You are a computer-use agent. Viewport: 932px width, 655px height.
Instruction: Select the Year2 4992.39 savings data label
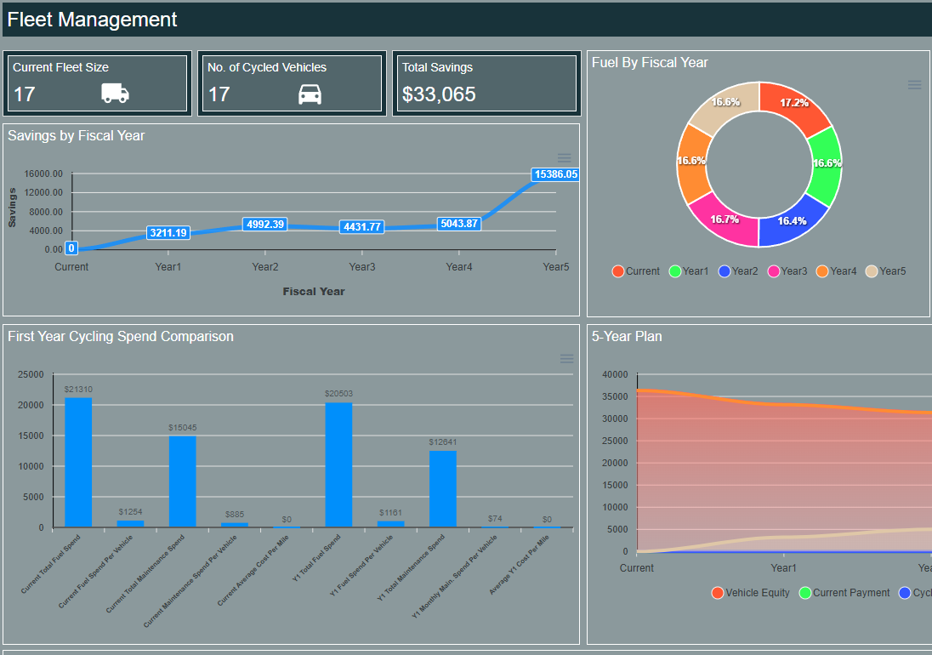pos(264,225)
